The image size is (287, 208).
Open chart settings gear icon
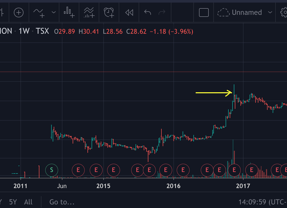(284, 13)
